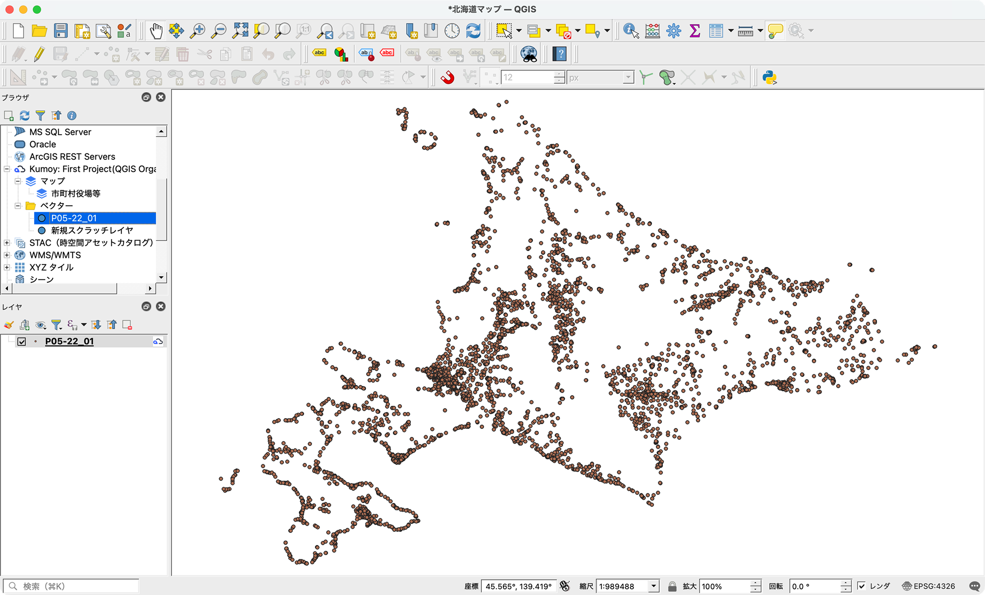Expand the STAC catalog tree node
985x595 pixels.
point(7,243)
